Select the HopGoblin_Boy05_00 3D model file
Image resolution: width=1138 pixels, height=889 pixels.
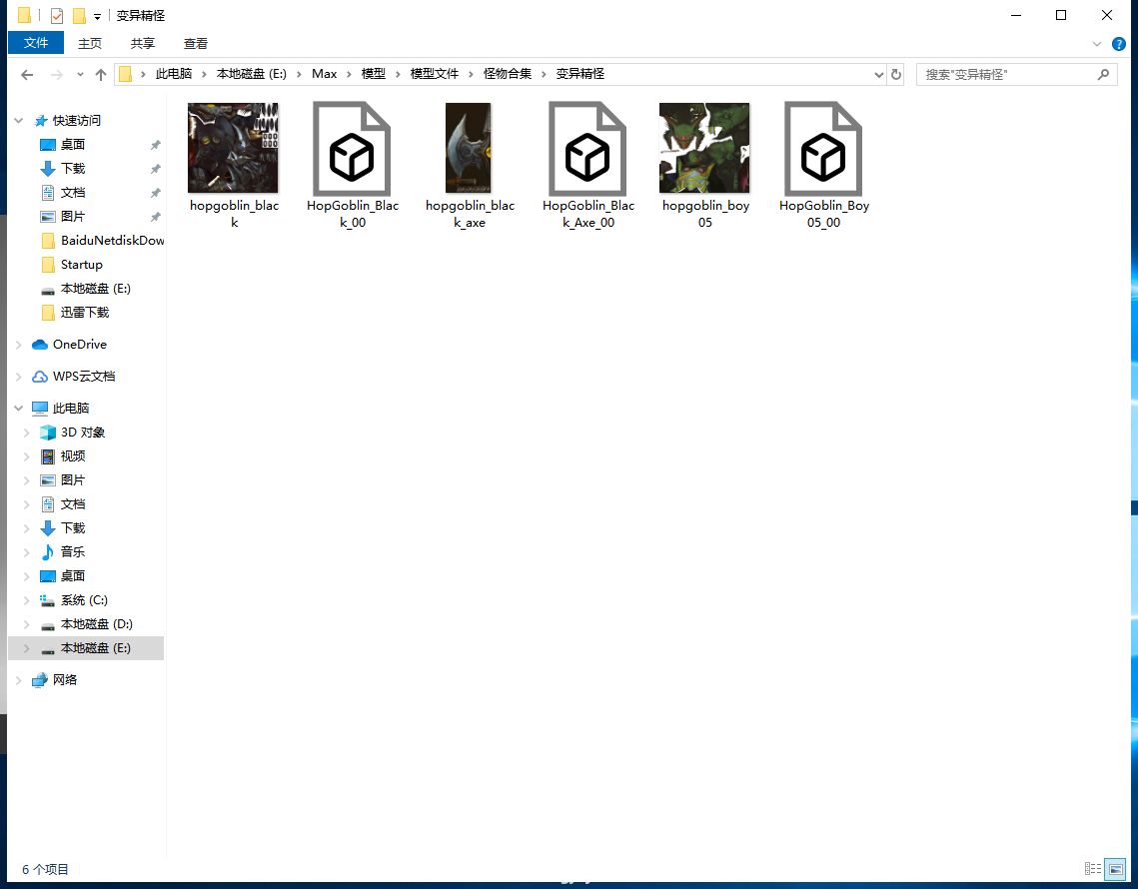[823, 150]
